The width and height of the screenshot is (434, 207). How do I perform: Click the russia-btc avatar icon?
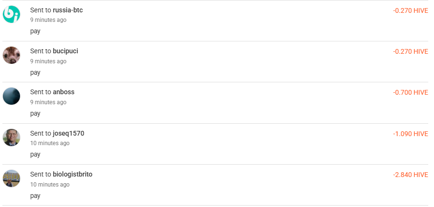[11, 14]
